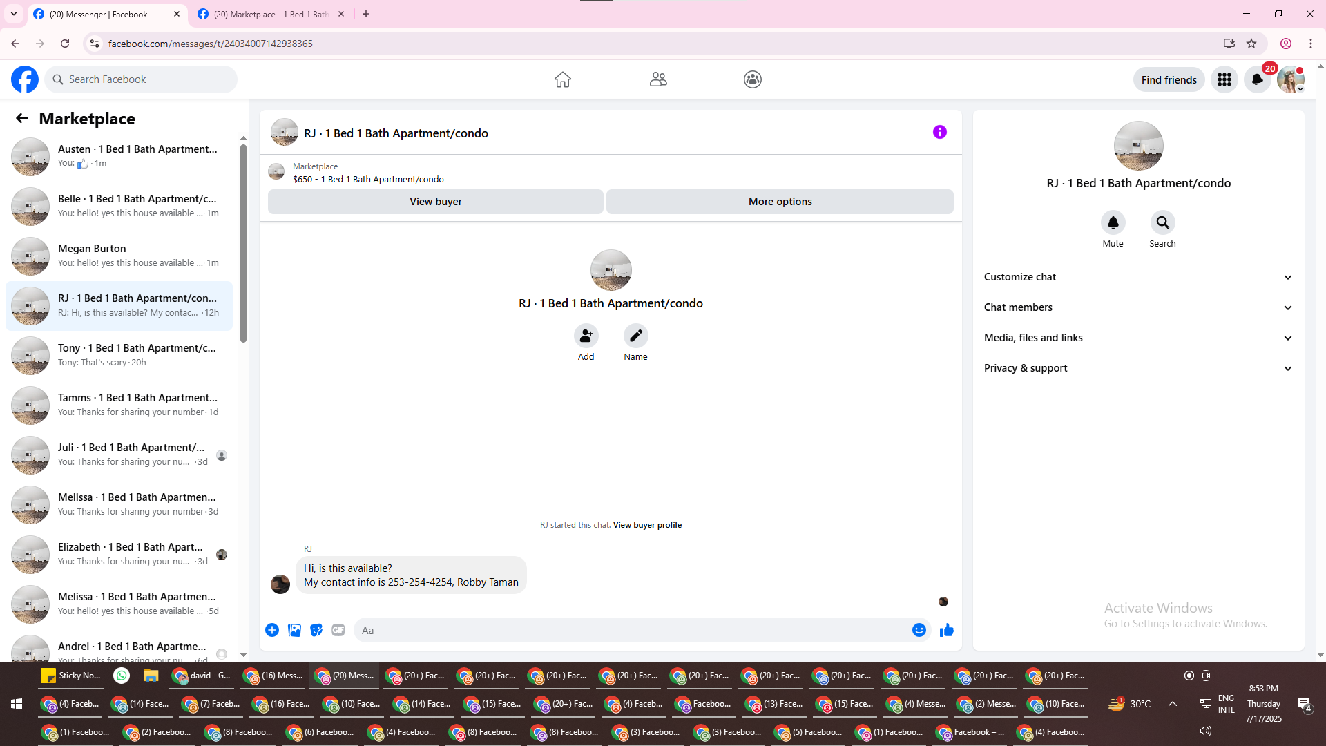Open WhatsApp from the taskbar
Viewport: 1326px width, 746px height.
(122, 676)
